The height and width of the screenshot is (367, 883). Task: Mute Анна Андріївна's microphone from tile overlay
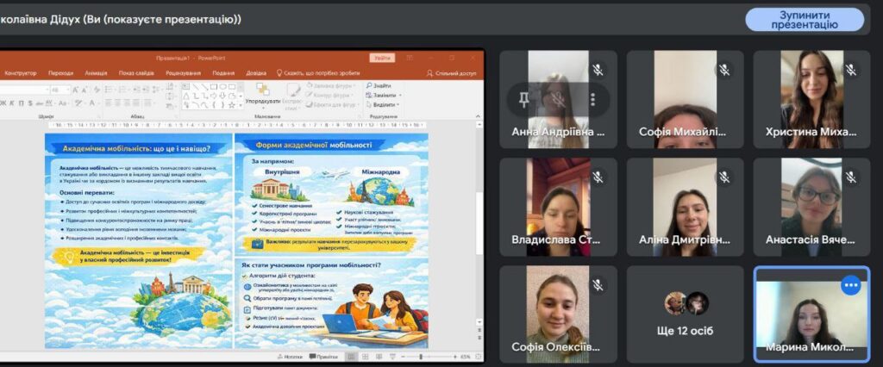pos(558,100)
